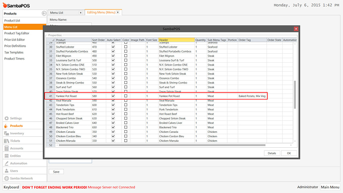Image resolution: width=343 pixels, height=193 pixels.
Task: Toggle Color checkbox for Yankee Pot Roast
Action: pos(126,96)
